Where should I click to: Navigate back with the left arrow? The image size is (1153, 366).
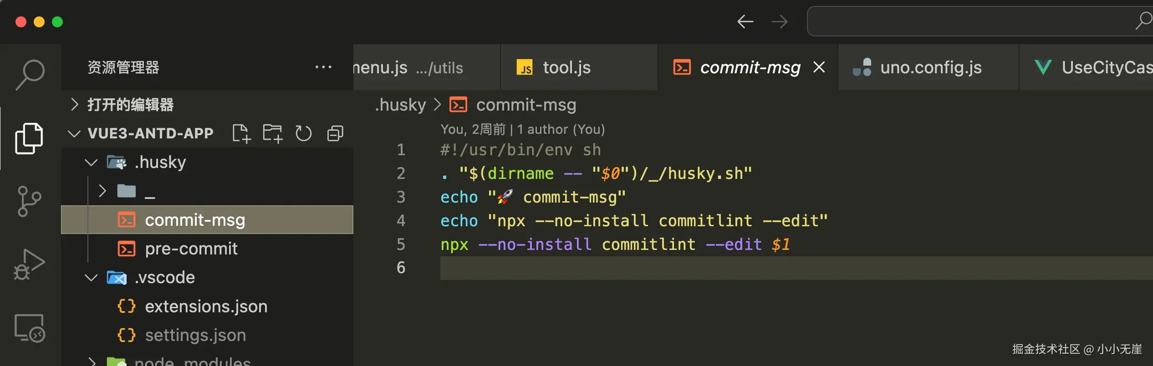745,21
